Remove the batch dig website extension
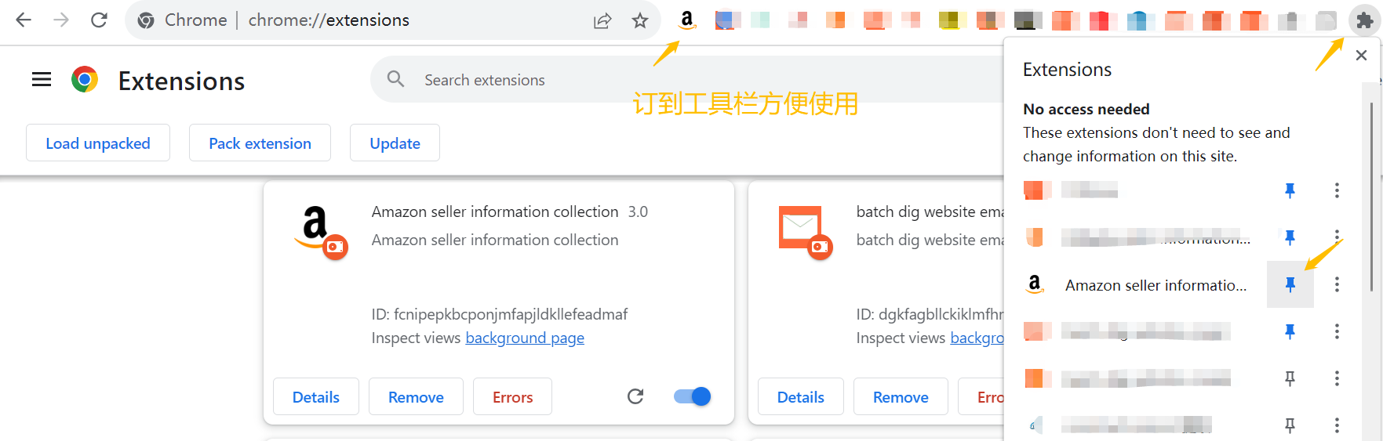This screenshot has width=1383, height=441. 901,396
